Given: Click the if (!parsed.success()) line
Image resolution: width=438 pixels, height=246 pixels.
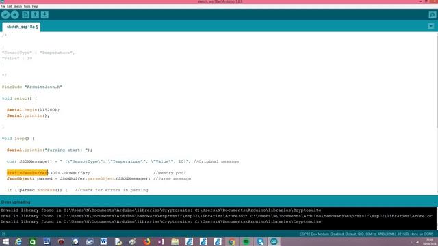Looking at the screenshot, I should coord(37,190).
